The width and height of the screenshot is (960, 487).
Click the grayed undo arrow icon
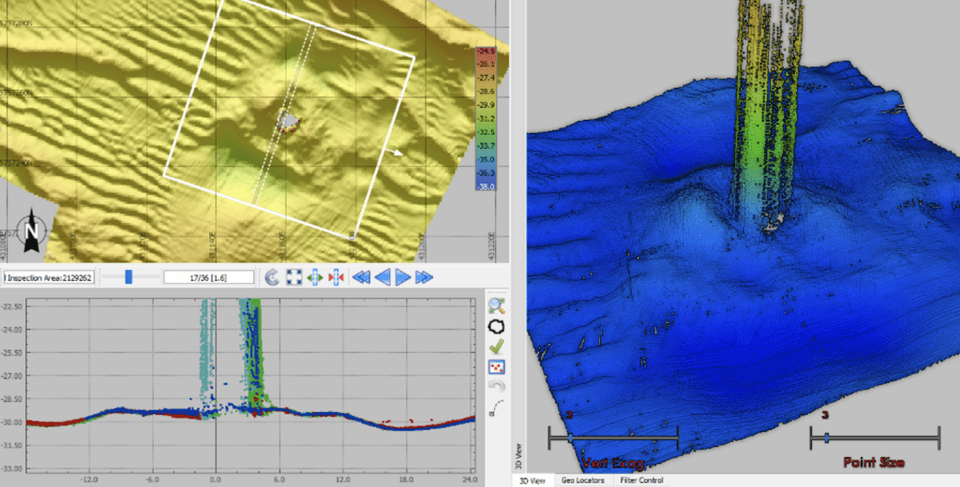pos(497,387)
